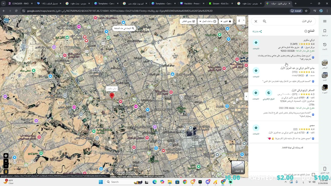The height and width of the screenshot is (186, 331).
Task: Install Google Maps app via Install button
Action: pos(296,11)
